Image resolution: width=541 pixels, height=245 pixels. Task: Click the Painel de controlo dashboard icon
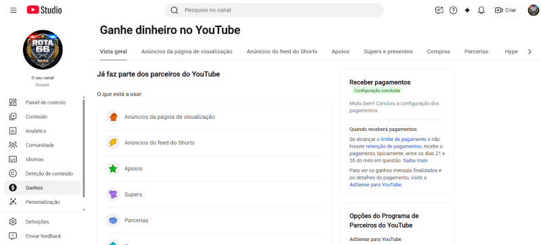[13, 103]
